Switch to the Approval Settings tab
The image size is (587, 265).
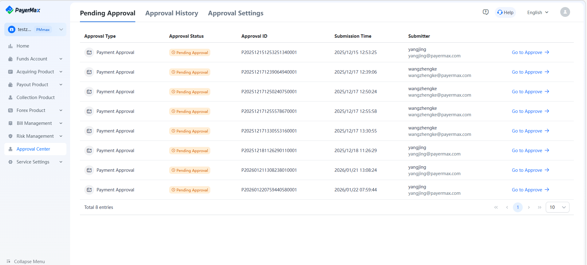tap(236, 13)
